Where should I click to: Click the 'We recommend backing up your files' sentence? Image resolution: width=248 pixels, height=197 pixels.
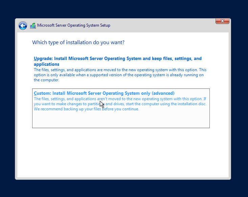(86, 109)
